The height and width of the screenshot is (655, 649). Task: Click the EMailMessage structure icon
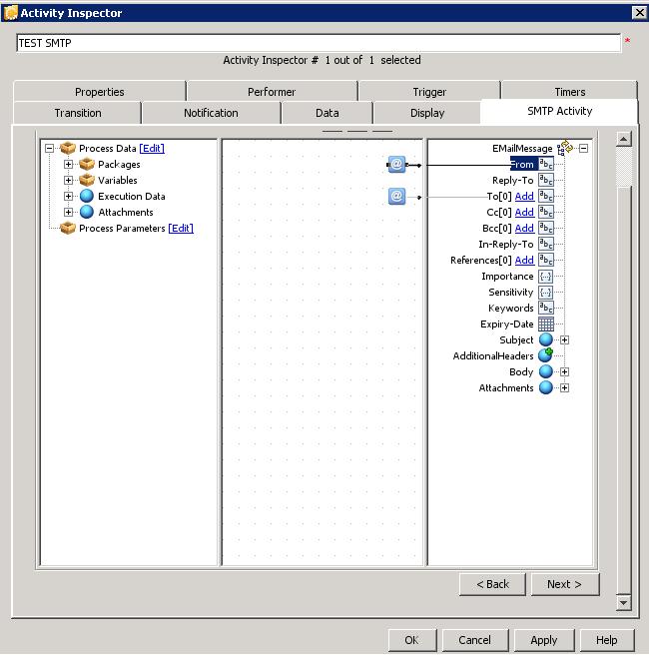[x=565, y=148]
